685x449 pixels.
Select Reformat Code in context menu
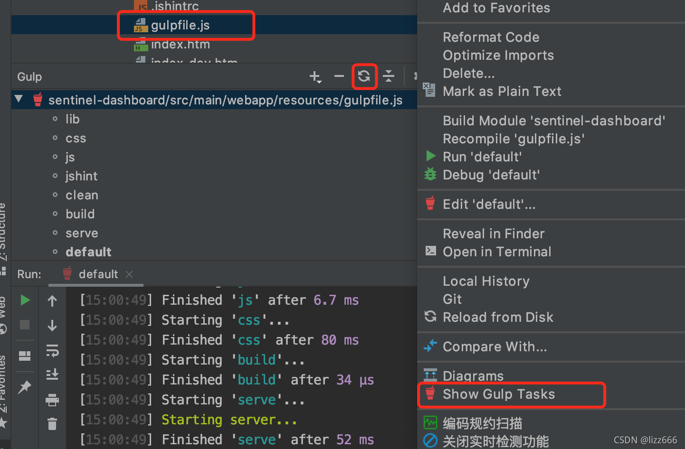(491, 37)
